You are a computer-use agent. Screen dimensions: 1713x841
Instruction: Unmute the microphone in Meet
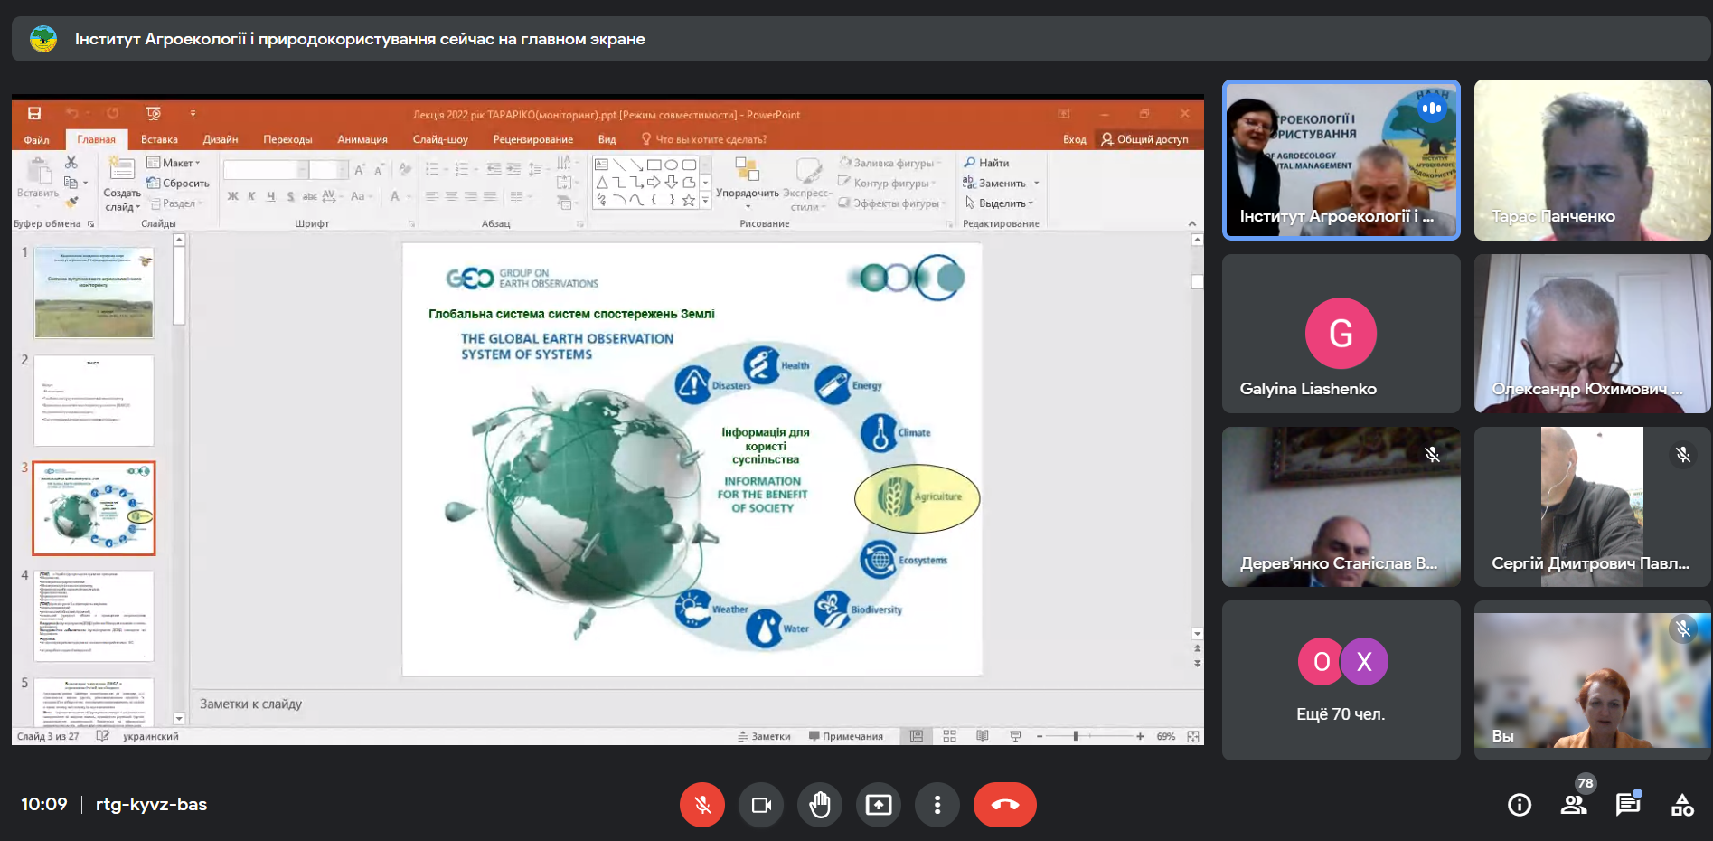pyautogui.click(x=702, y=805)
